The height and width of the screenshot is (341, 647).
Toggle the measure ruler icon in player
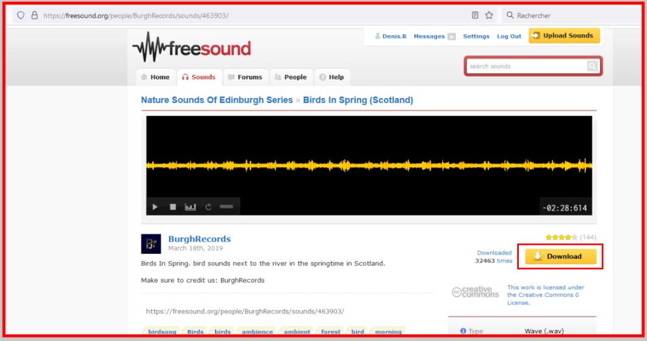(x=226, y=207)
